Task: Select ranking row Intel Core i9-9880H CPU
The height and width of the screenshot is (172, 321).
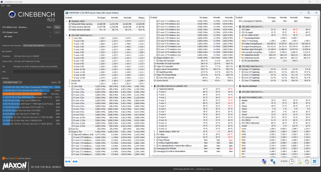Action: coord(32,100)
